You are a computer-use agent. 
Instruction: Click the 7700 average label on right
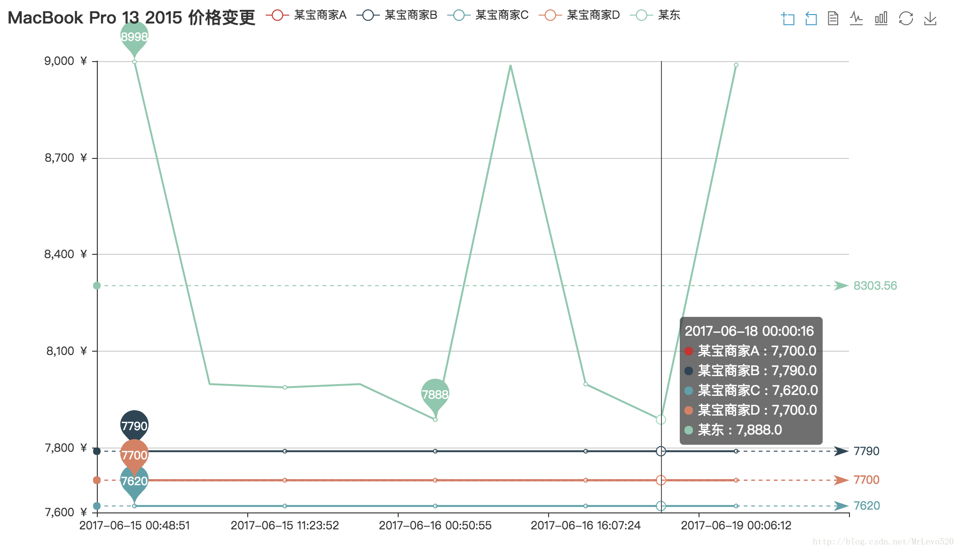(x=866, y=480)
